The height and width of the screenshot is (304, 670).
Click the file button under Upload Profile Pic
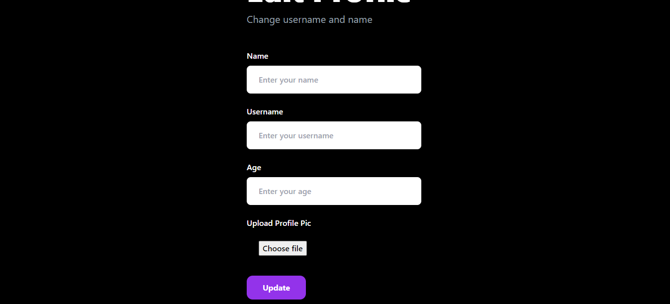283,248
